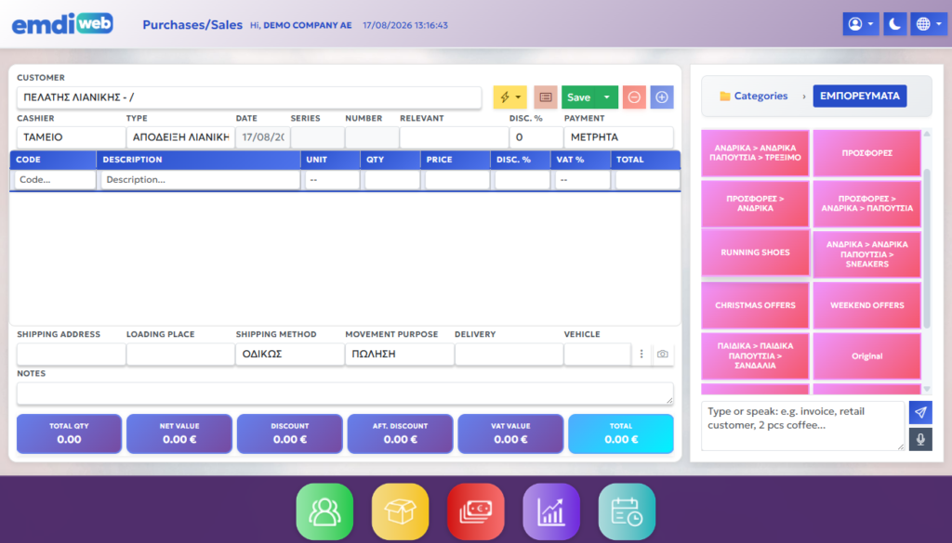Select the RUNNING SHOES category tile

pos(755,252)
